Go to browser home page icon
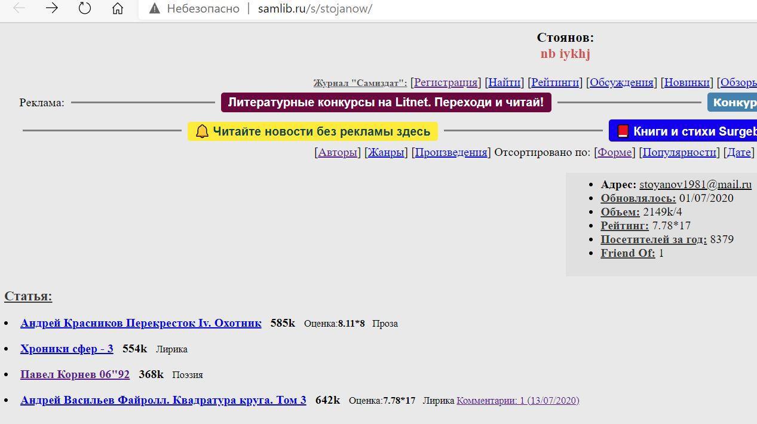Screen dimensions: 757x424 (x=118, y=8)
